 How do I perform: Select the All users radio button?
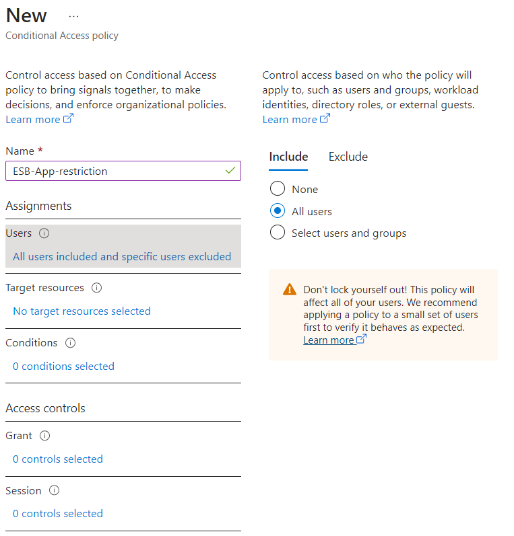[x=278, y=210]
